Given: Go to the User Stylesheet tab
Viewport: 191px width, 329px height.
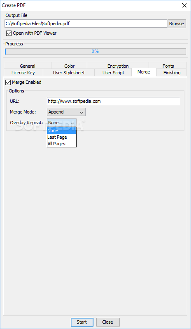Looking at the screenshot, I should (x=69, y=73).
